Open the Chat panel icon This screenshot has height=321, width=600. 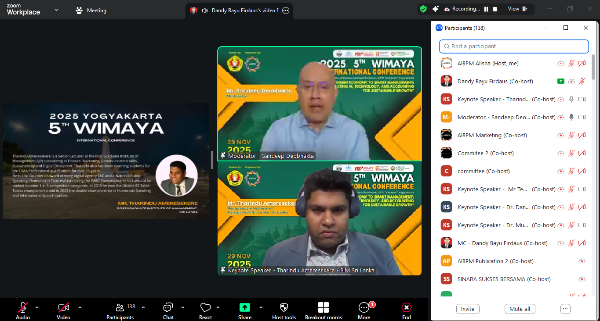168,307
